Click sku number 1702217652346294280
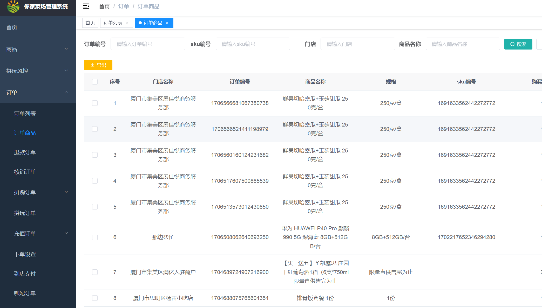Screen dimensions: 542x308 tap(466, 237)
